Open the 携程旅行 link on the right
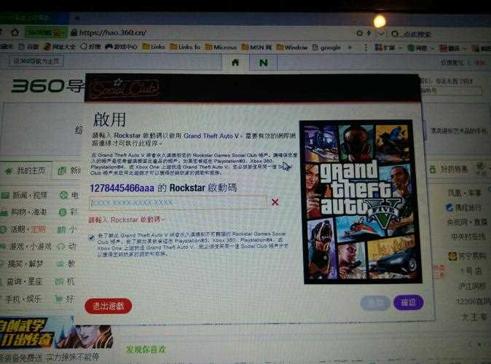Image resolution: width=491 pixels, height=364 pixels. click(x=464, y=207)
